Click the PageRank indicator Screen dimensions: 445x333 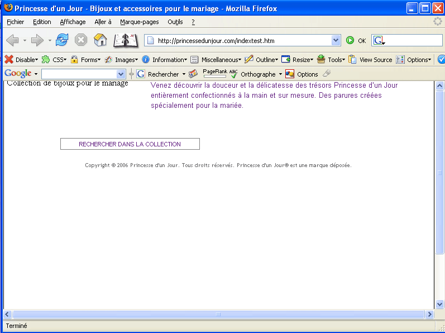tap(215, 73)
